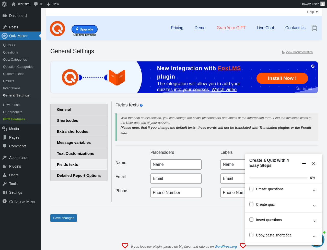Screen dimensions: 327x250
Task: Select the Fields texts tab
Action: (79, 165)
